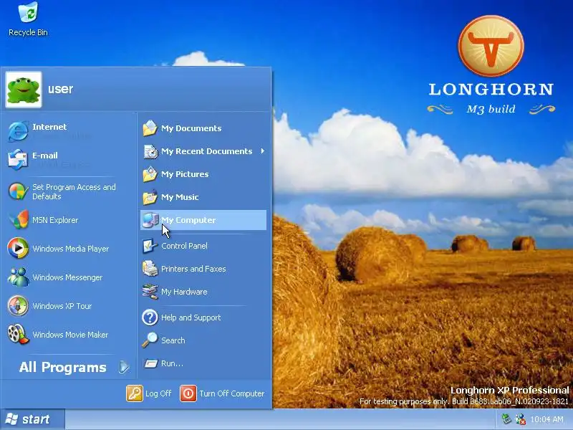Viewport: 573px width, 430px height.
Task: Open the E-mail envelope icon
Action: pyautogui.click(x=18, y=159)
